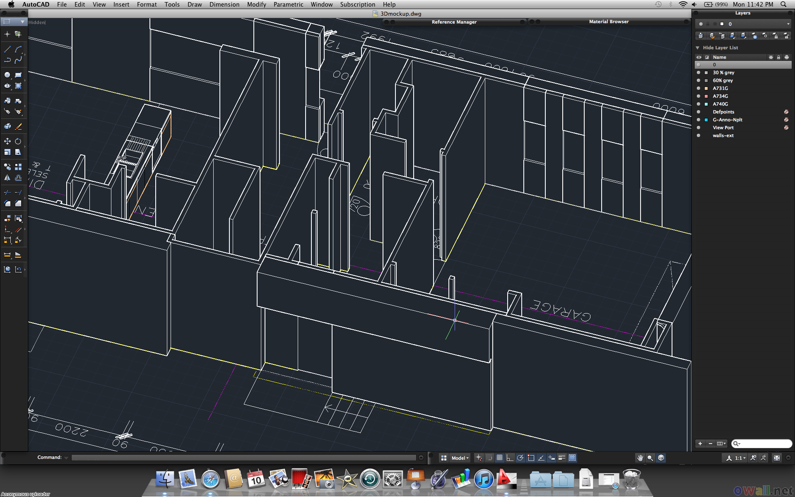The image size is (795, 497).
Task: Choose the Mirror tool
Action: point(7,178)
